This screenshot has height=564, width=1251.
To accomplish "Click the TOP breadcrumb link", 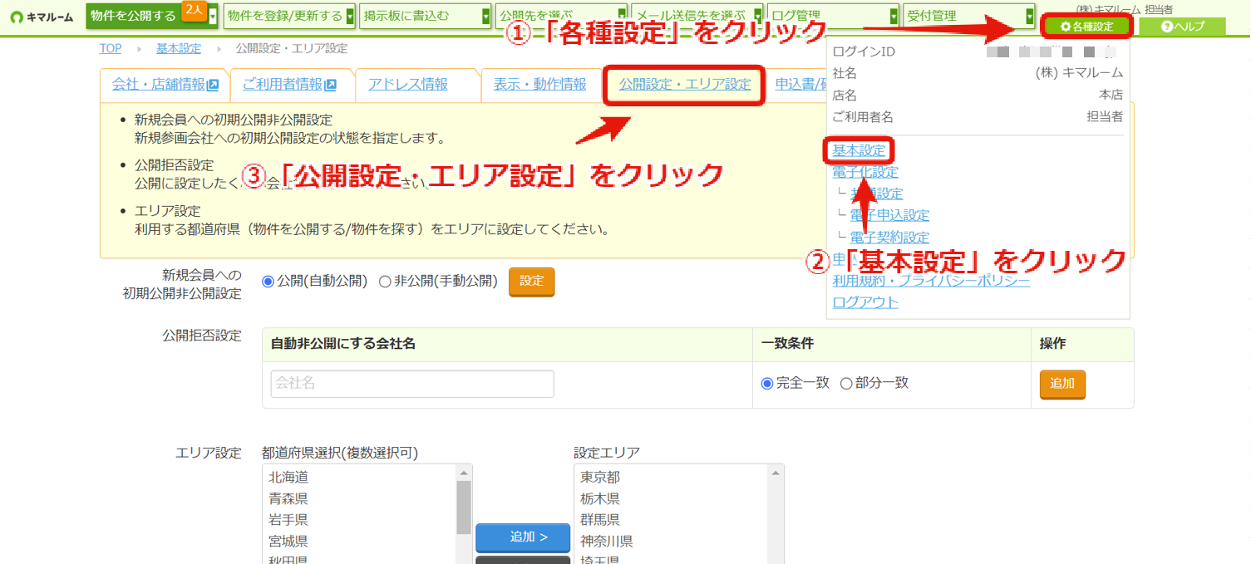I will [111, 49].
